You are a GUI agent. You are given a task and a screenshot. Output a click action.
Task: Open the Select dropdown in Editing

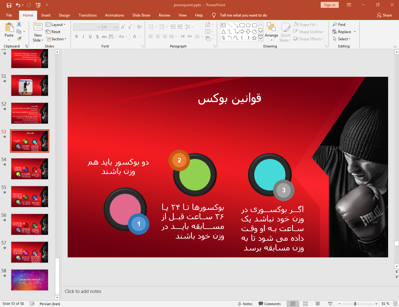342,39
